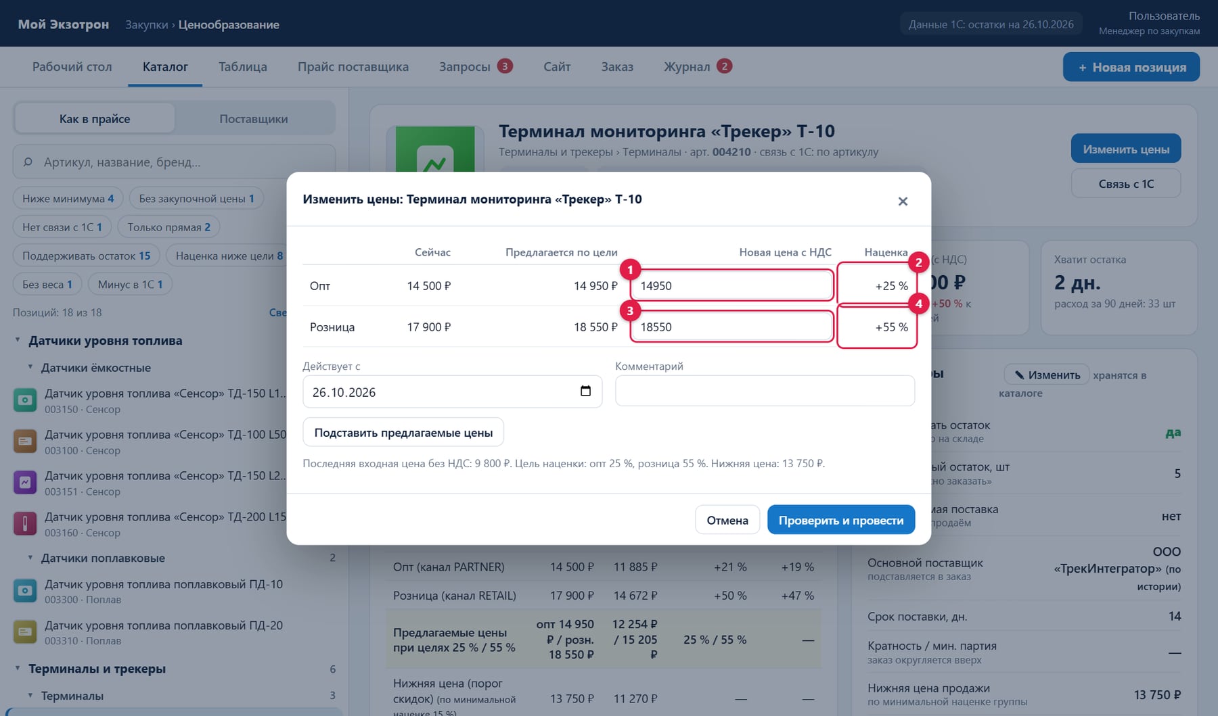Toggle the Без закупочной цены filter chip

(196, 198)
